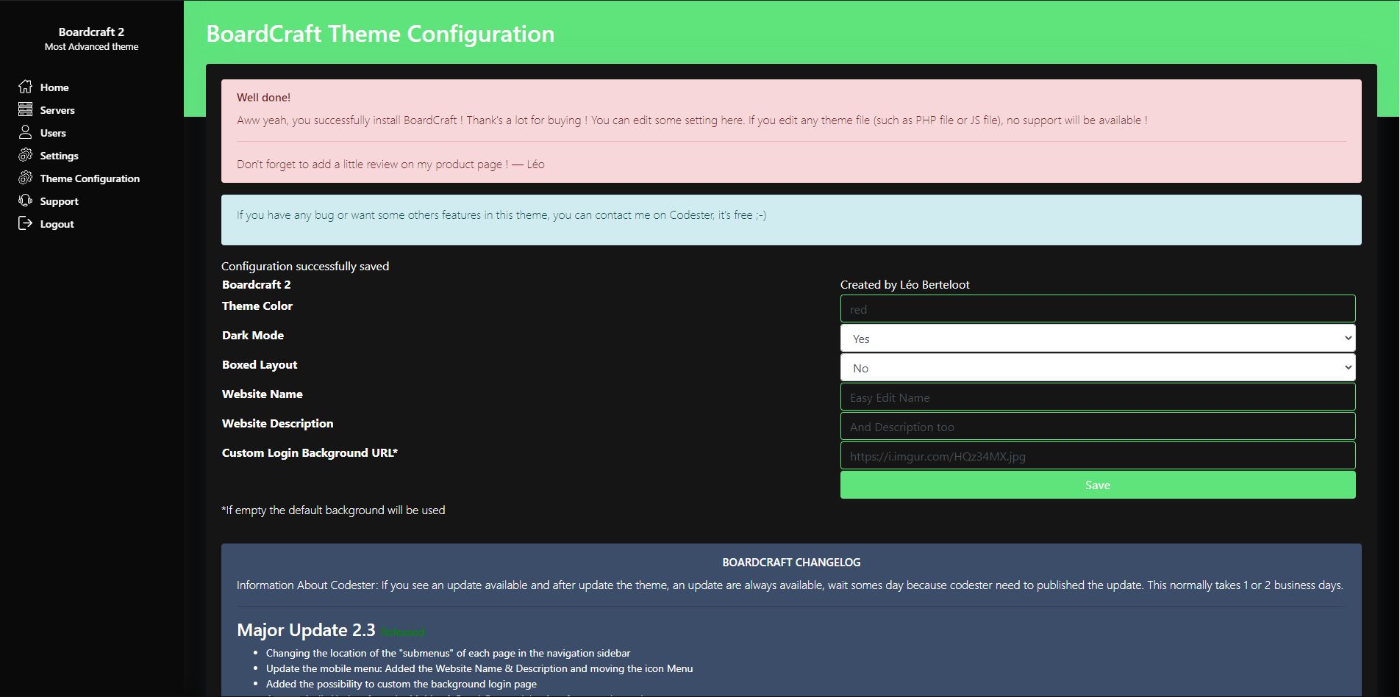The image size is (1400, 697).
Task: Click the 'Well done!' alert heading
Action: (x=263, y=97)
